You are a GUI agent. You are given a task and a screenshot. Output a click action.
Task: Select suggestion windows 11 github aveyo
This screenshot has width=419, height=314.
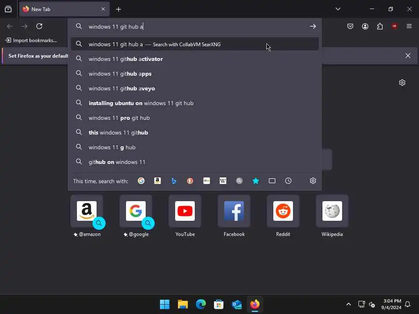point(195,88)
